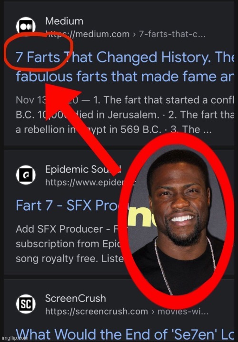Click the smiling man photo overlay

(177, 220)
